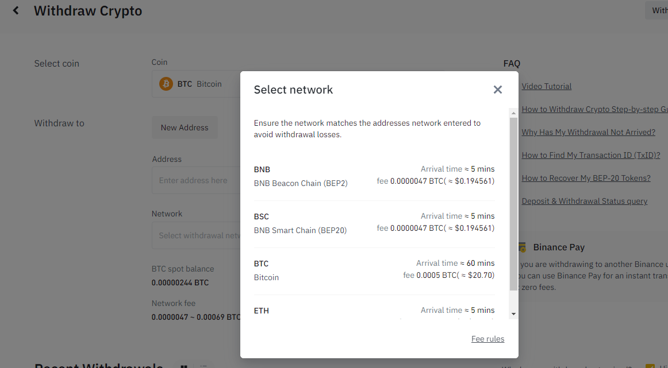Image resolution: width=668 pixels, height=368 pixels.
Task: Open How to Recover My BEP-20 Tokens
Action: pos(586,178)
